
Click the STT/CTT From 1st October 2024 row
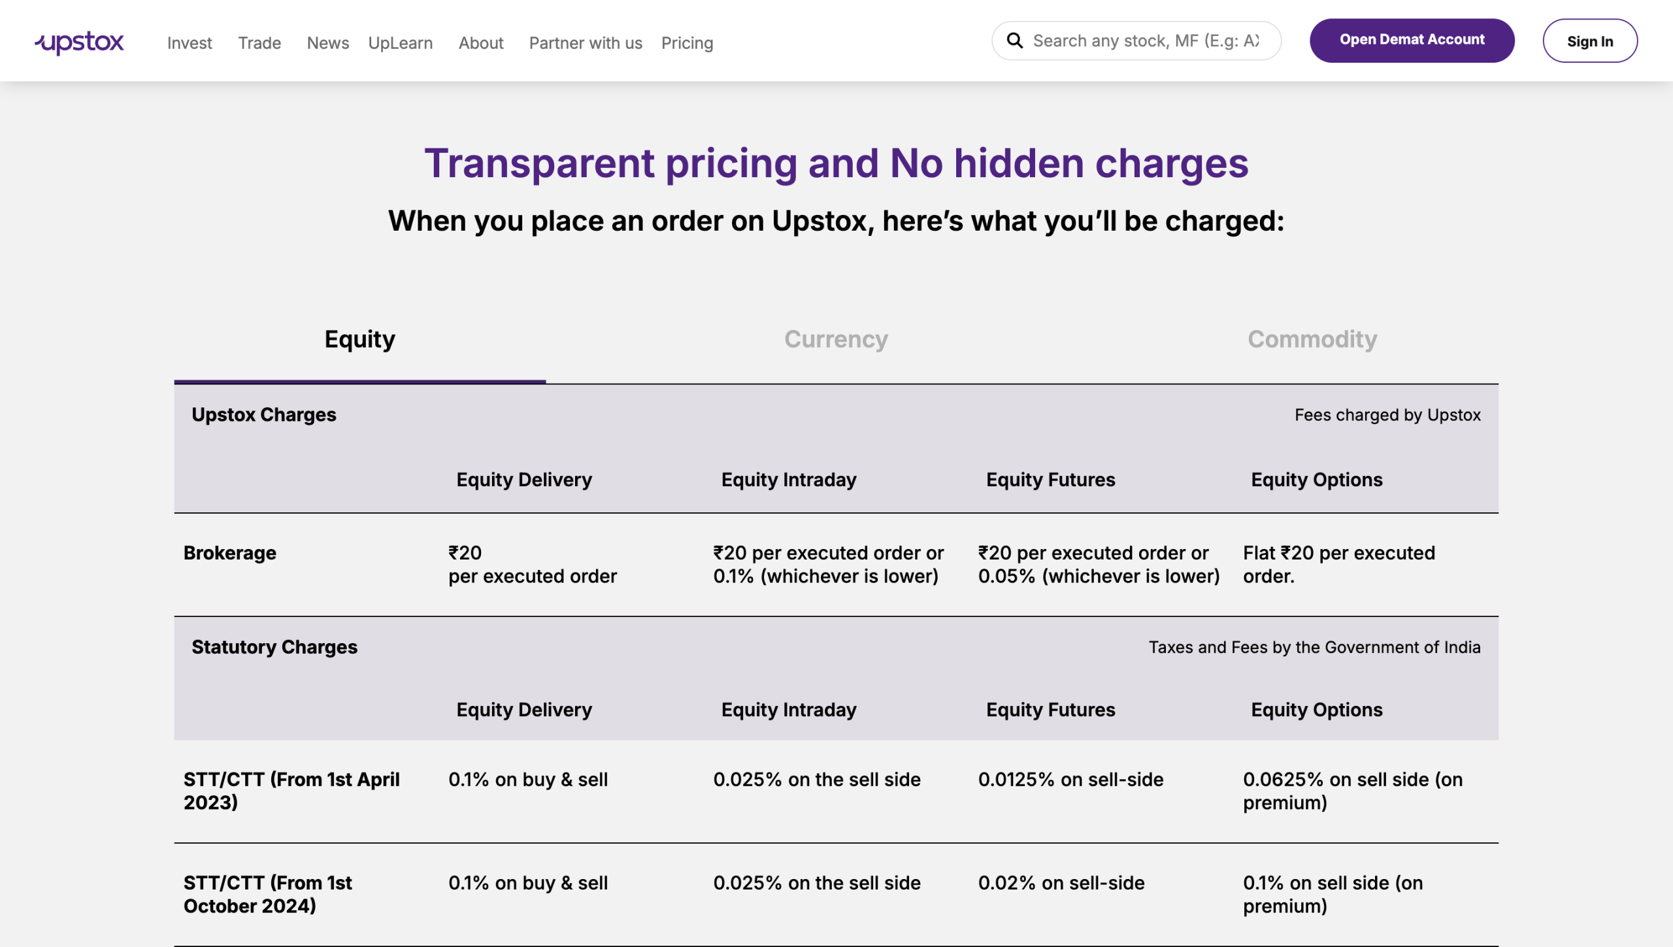(x=836, y=894)
